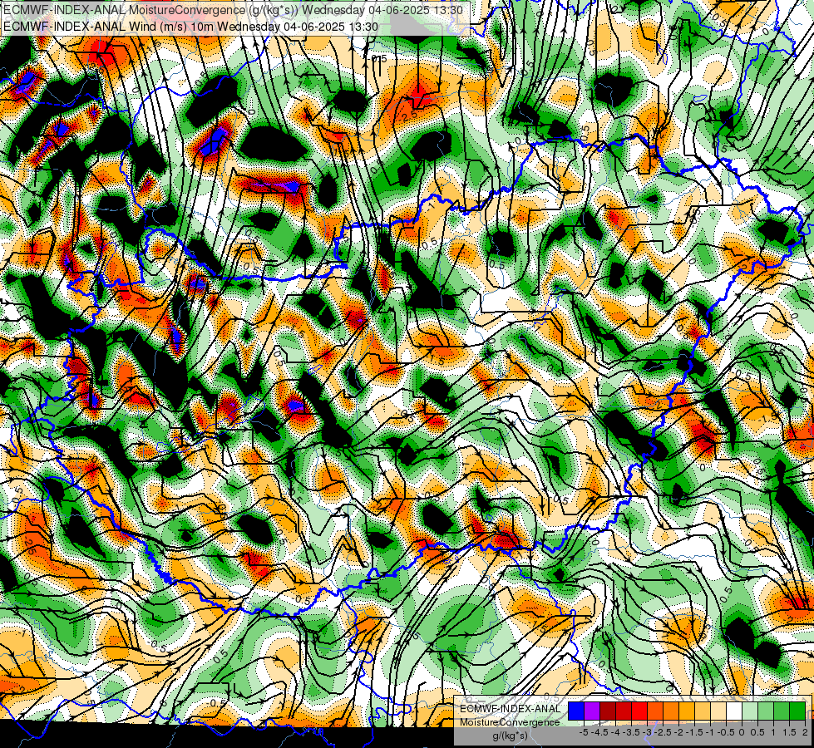Viewport: 814px width, 748px height.
Task: Click the '-1' legend tick label
Action: (x=710, y=732)
